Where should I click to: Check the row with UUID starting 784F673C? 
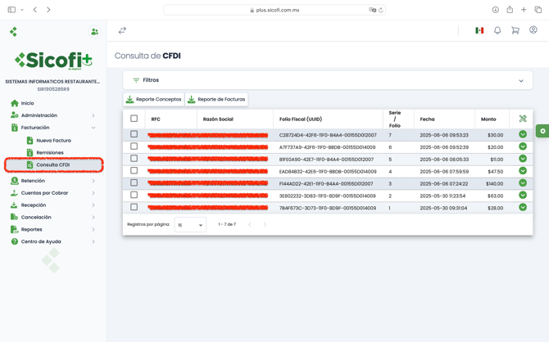click(134, 207)
